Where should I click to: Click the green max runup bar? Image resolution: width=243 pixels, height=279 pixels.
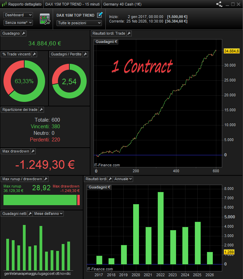tap(40, 200)
